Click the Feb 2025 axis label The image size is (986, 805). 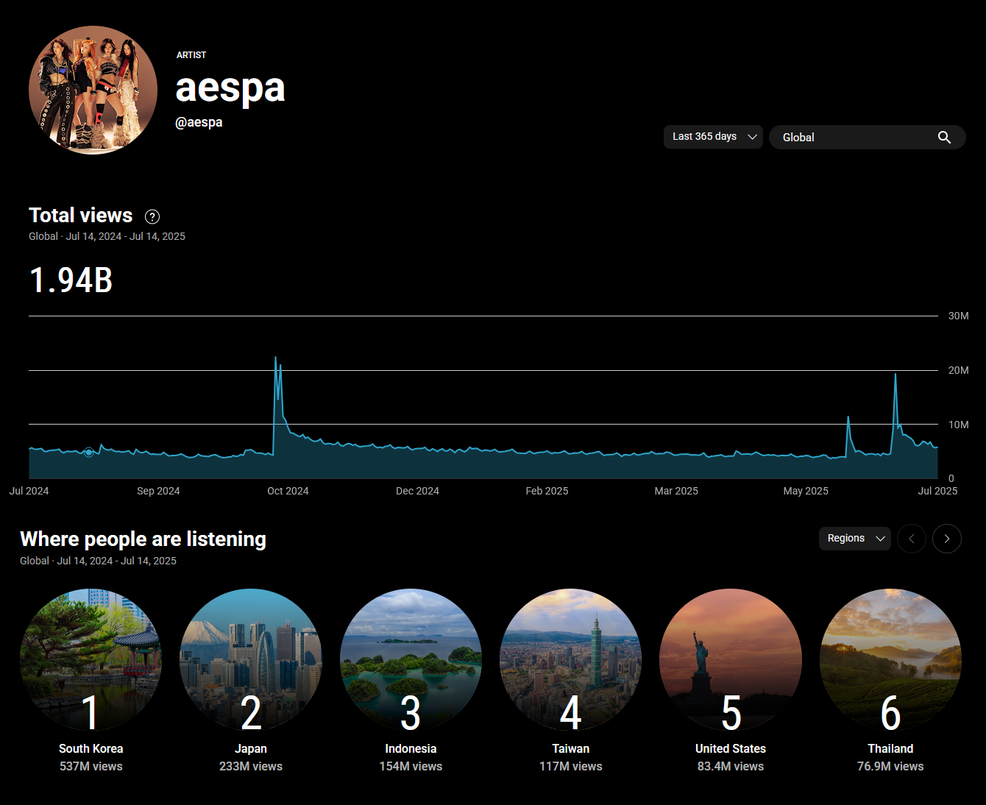click(547, 491)
